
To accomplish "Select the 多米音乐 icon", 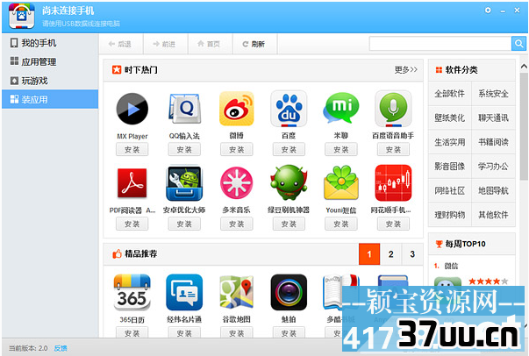I will point(237,182).
